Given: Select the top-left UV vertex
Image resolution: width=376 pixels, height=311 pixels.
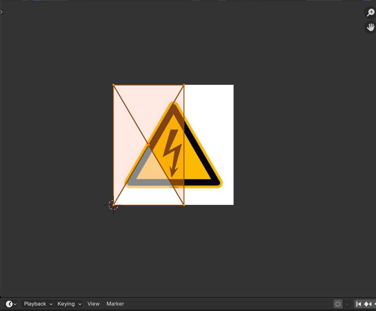Looking at the screenshot, I should (114, 85).
